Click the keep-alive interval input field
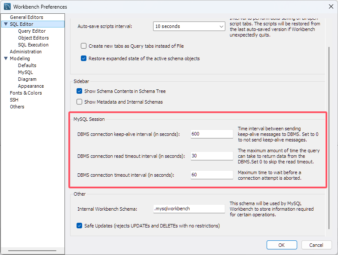The height and width of the screenshot is (255, 338). point(211,134)
